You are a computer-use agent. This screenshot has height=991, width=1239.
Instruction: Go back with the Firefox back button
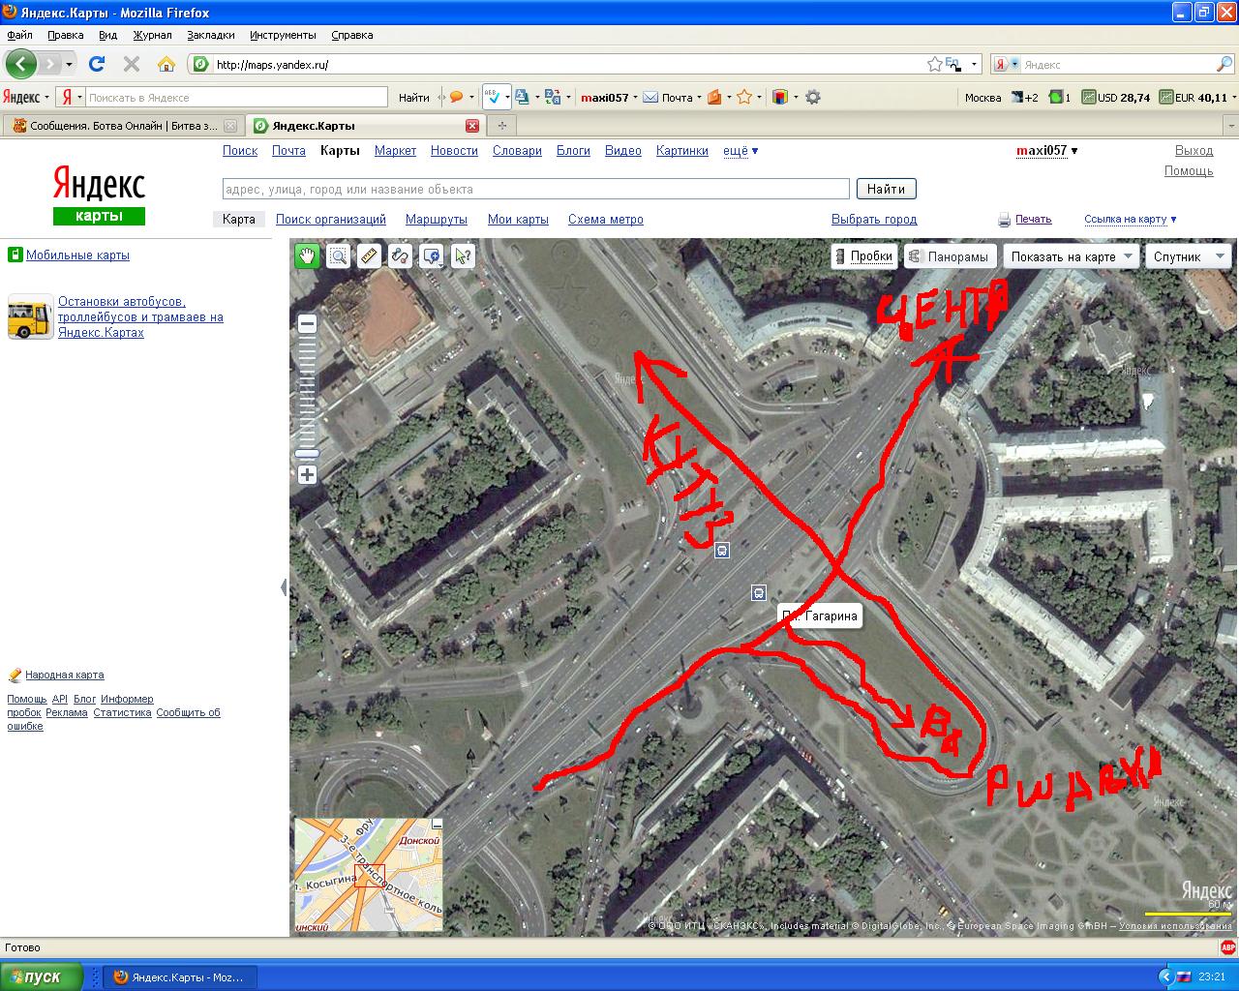coord(21,64)
